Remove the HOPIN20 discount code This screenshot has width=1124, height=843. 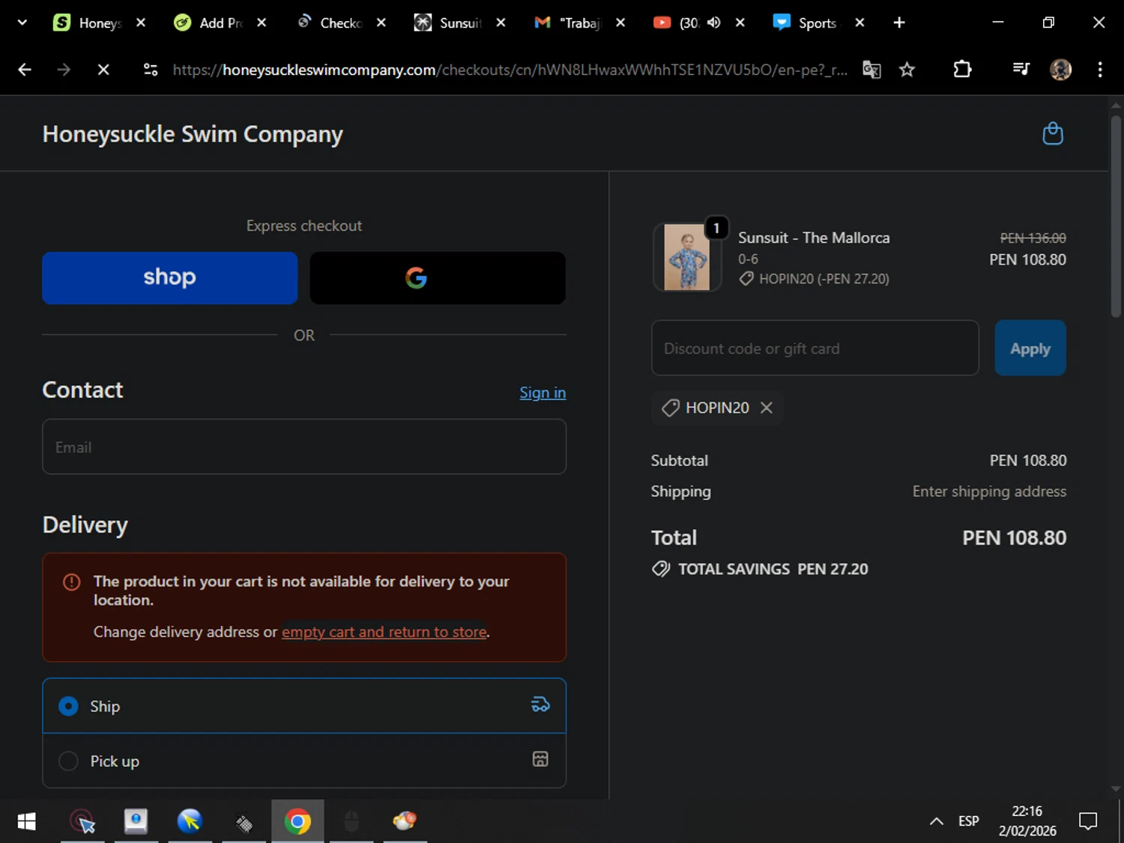point(766,408)
